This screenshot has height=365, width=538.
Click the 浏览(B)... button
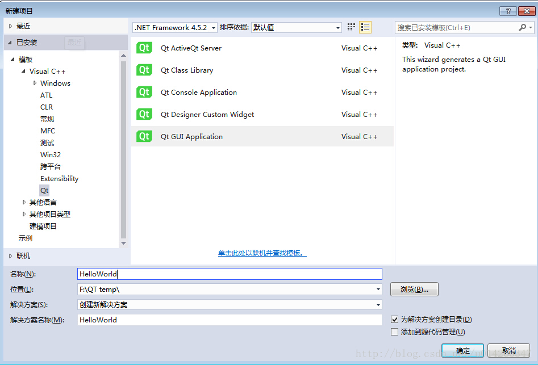click(414, 290)
